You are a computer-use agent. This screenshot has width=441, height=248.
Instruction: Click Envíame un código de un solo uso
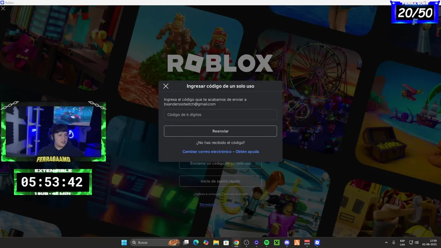pyautogui.click(x=220, y=163)
